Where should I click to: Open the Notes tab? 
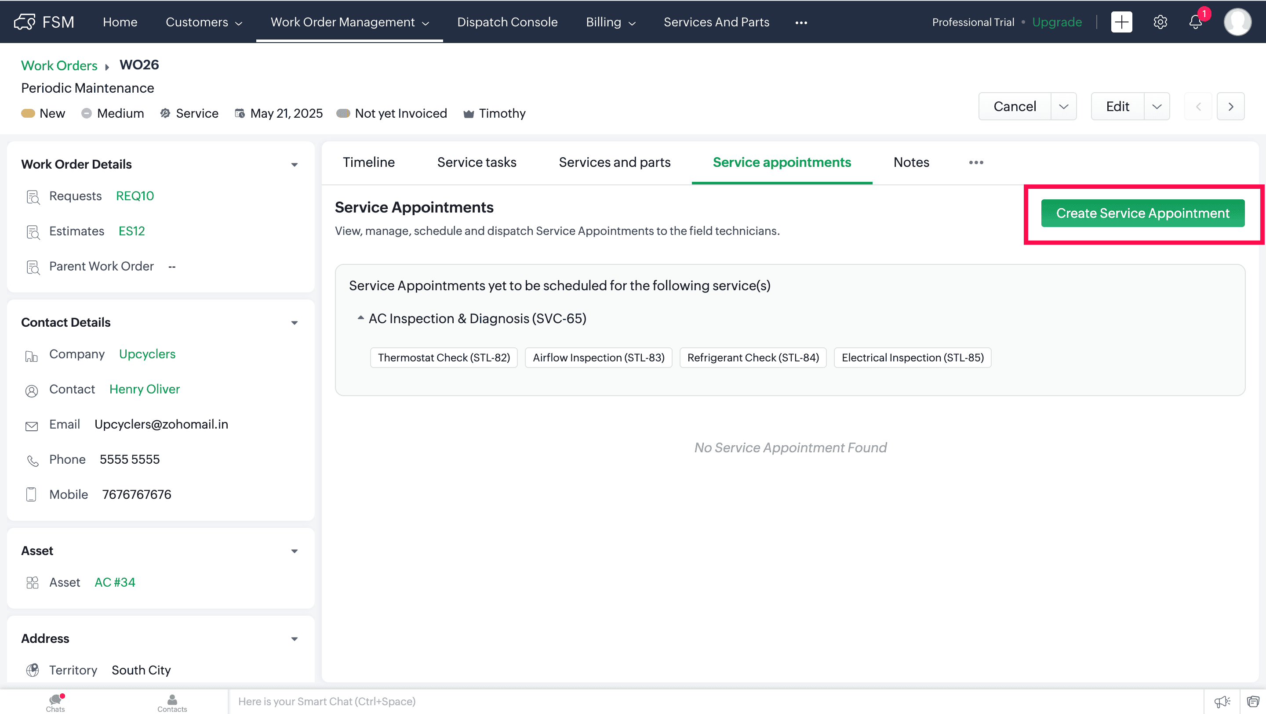click(x=911, y=162)
